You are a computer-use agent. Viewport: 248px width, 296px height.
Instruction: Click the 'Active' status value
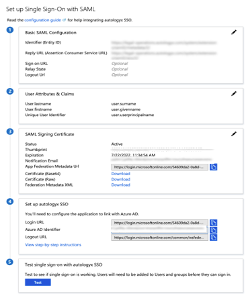tap(117, 144)
